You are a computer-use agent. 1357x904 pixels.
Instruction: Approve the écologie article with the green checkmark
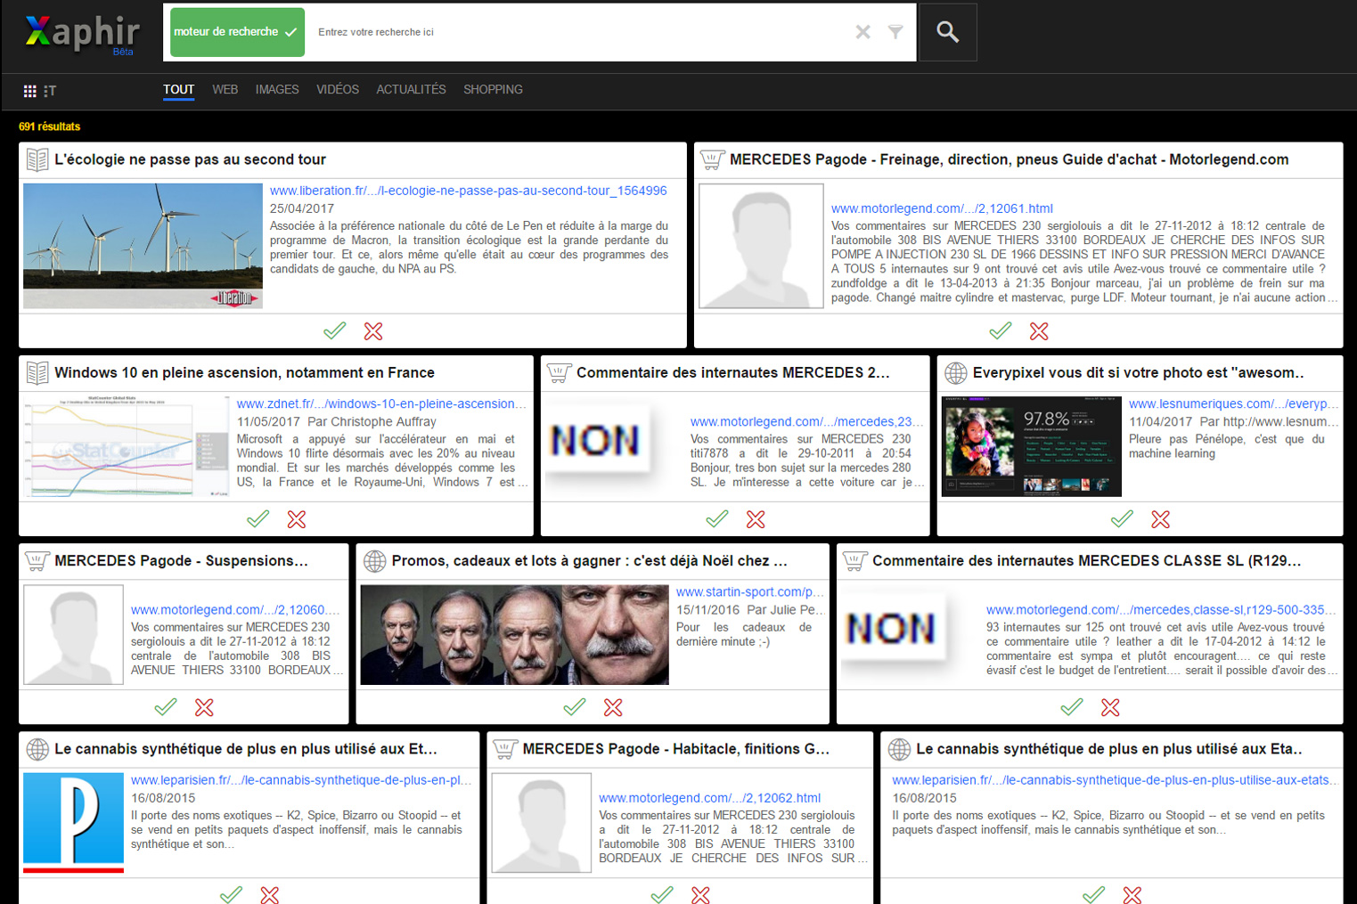click(334, 330)
